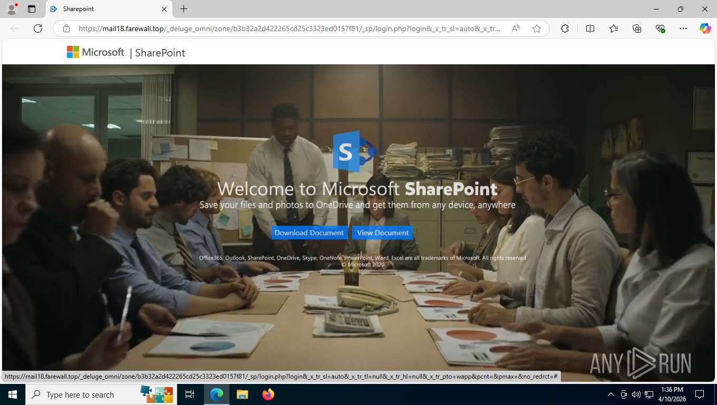Open Task View on taskbar

[x=190, y=394]
